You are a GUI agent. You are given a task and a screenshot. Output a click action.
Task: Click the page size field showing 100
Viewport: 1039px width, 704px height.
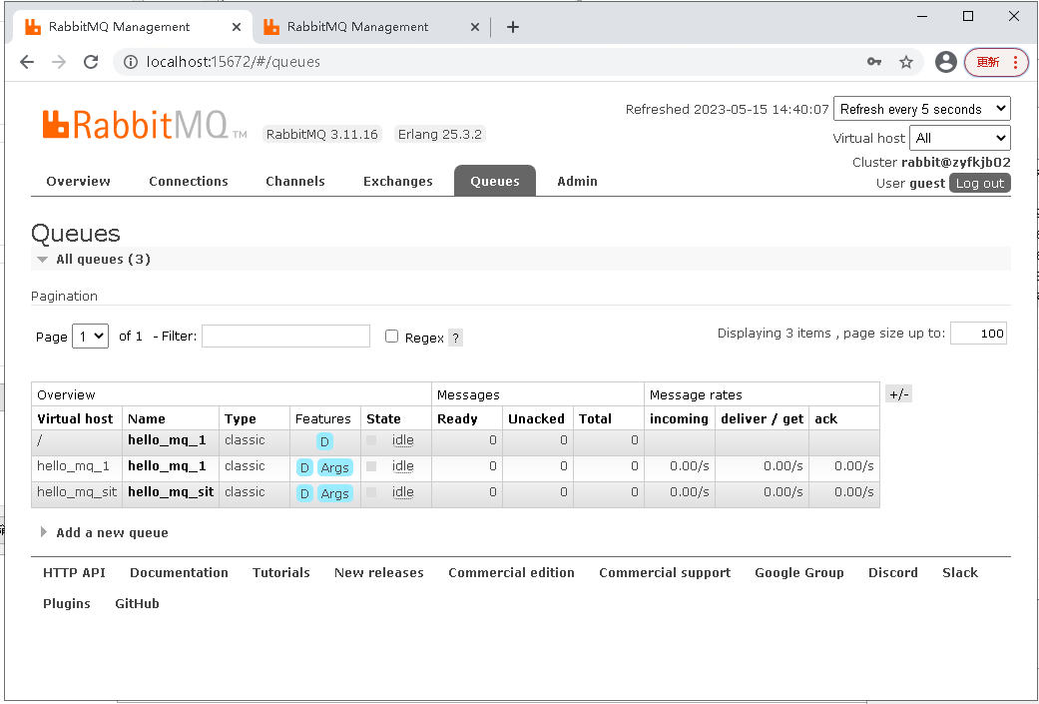pos(979,333)
